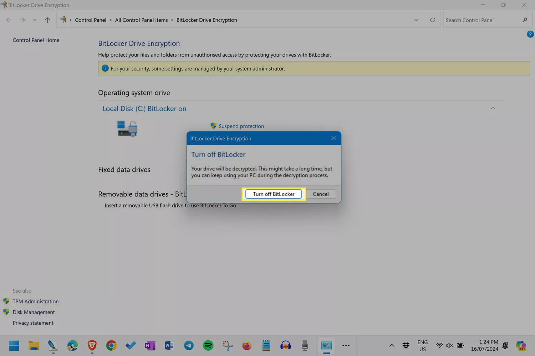Click the search magnifier icon

click(525, 20)
